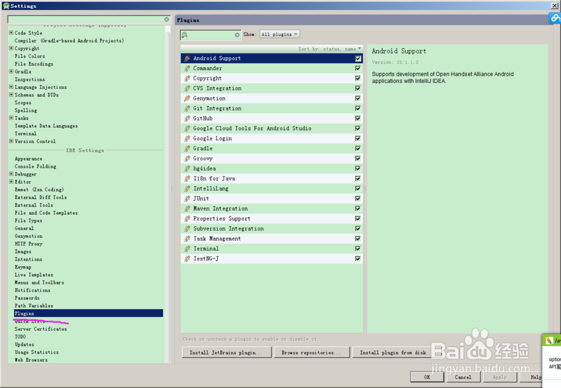Viewport: 561px width, 388px height.
Task: Expand the Editor settings node
Action: click(11, 181)
